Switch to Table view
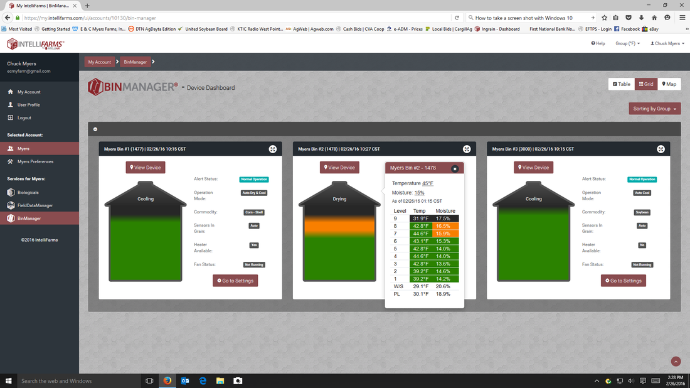This screenshot has height=388, width=690. (622, 84)
